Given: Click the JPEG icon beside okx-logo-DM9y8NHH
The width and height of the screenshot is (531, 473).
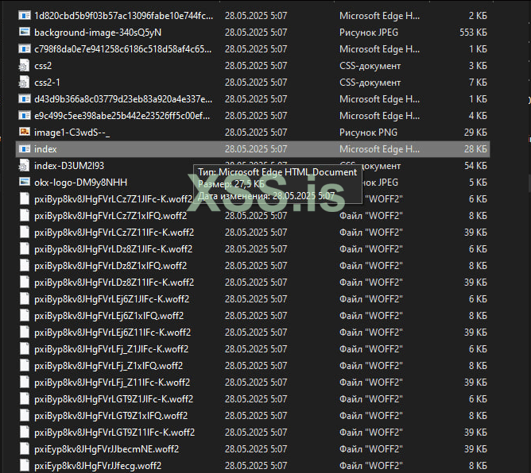Looking at the screenshot, I should [25, 183].
